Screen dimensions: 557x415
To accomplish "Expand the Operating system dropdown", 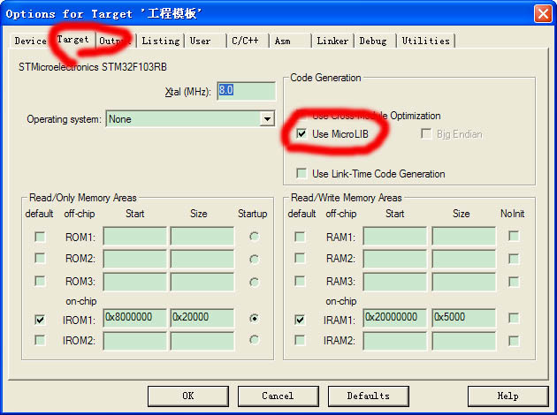I will [267, 119].
